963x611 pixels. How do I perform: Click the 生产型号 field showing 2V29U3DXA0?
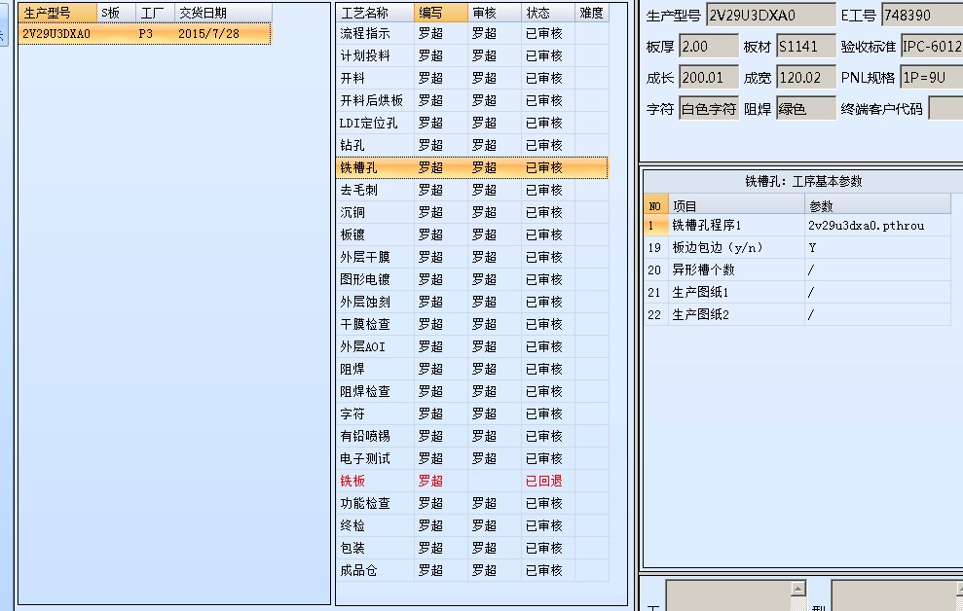coord(771,15)
